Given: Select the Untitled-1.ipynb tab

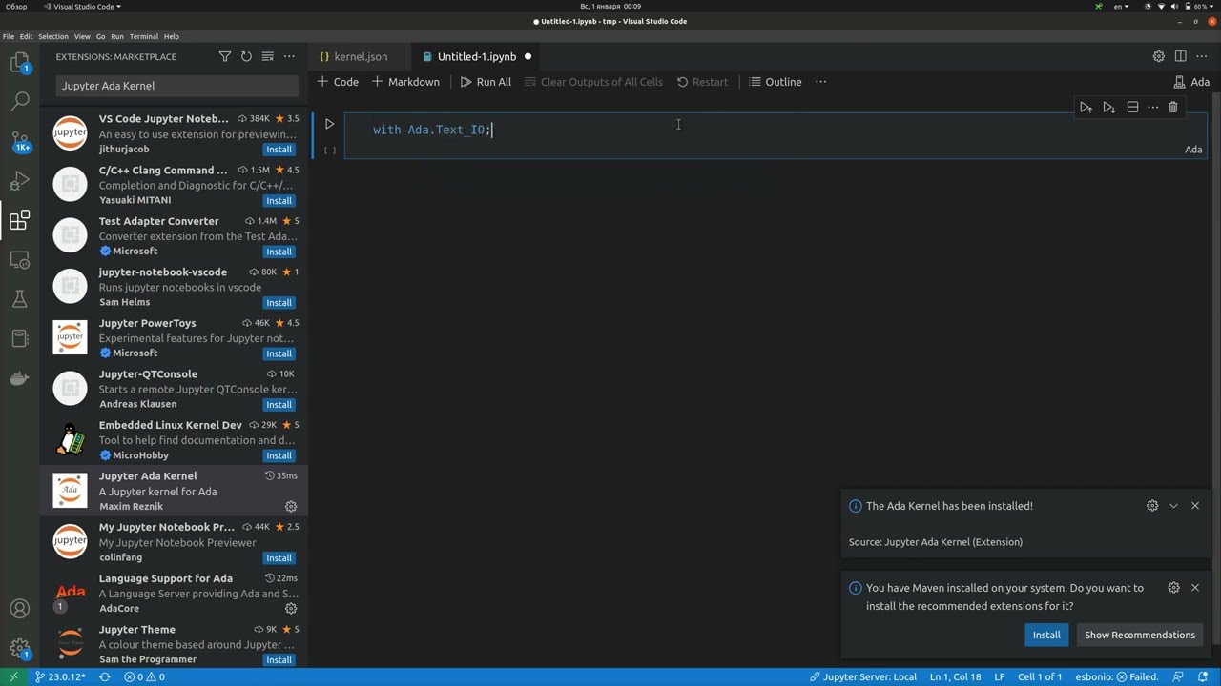Looking at the screenshot, I should tap(477, 56).
